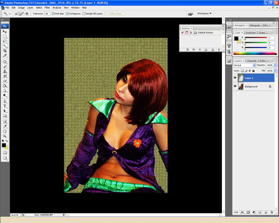Toggle Quick Mask mode in toolbox

[5, 153]
